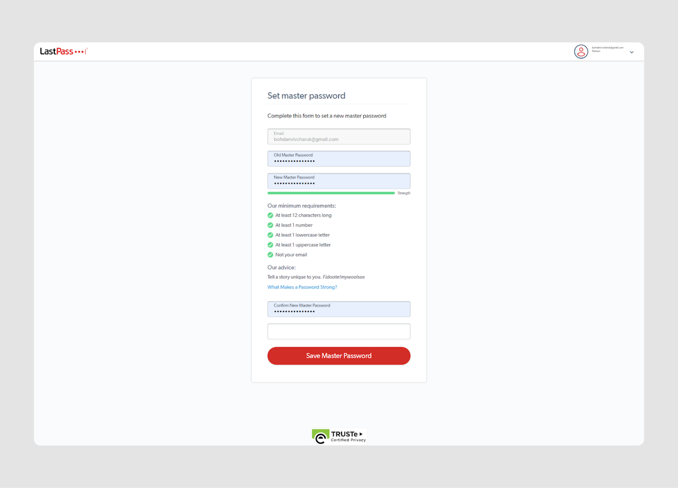
Task: Click the green check beside 12 characters
Action: click(270, 215)
